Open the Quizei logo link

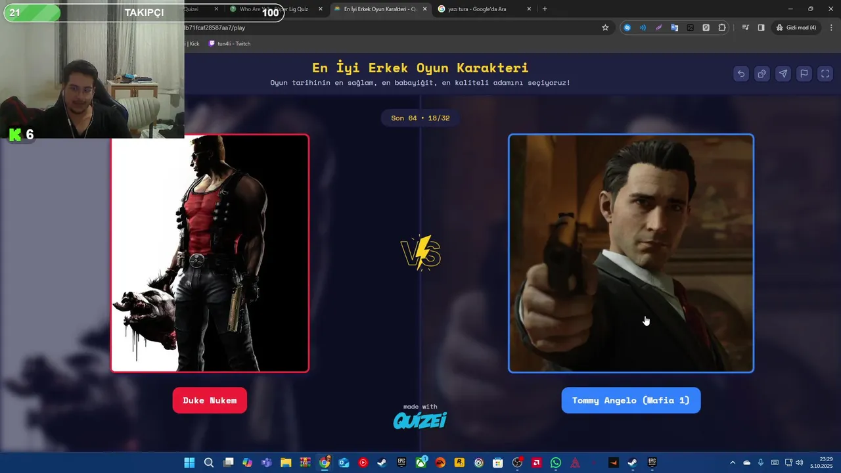[420, 420]
